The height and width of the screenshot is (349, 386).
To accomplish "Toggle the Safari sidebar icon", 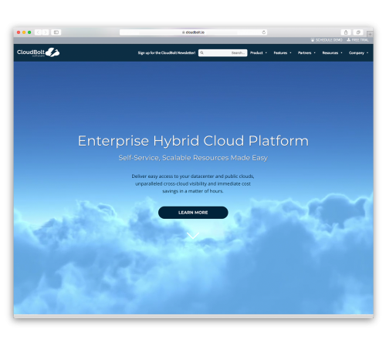I will tap(56, 32).
